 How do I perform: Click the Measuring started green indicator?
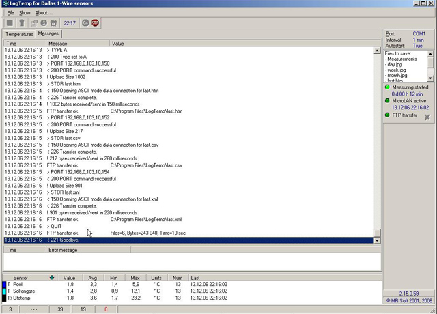pos(386,87)
